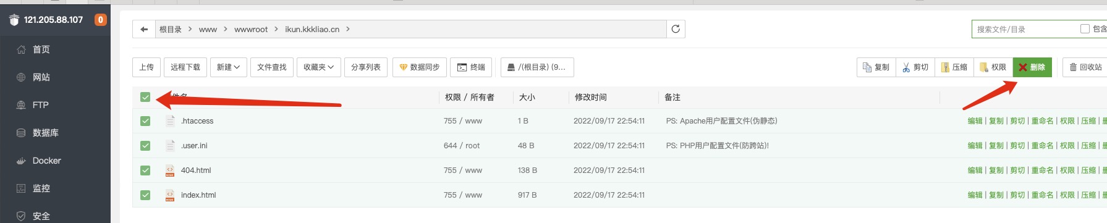Expand the 收藏夹 favorites dropdown
1107x223 pixels.
click(x=319, y=67)
